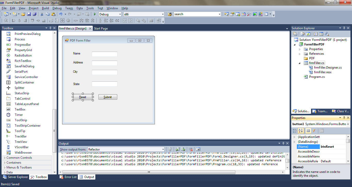
Task: Click the toolbar search box
Action: click(196, 14)
